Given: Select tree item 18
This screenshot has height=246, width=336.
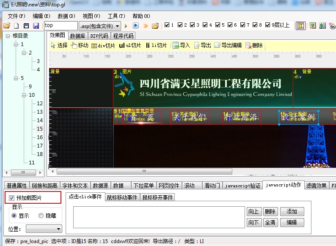Looking at the screenshot, I should click(x=40, y=154).
